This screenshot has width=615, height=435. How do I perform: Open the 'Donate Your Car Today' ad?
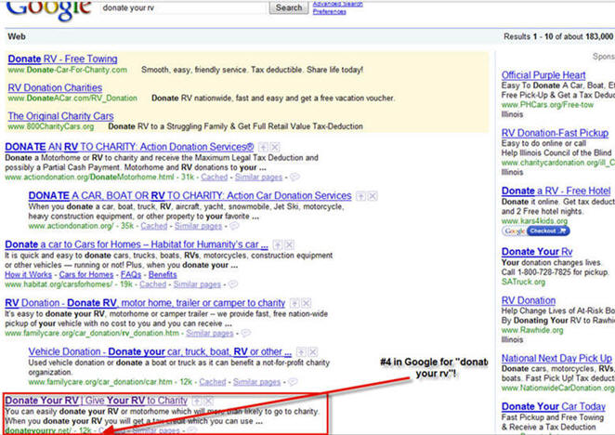[x=553, y=406]
